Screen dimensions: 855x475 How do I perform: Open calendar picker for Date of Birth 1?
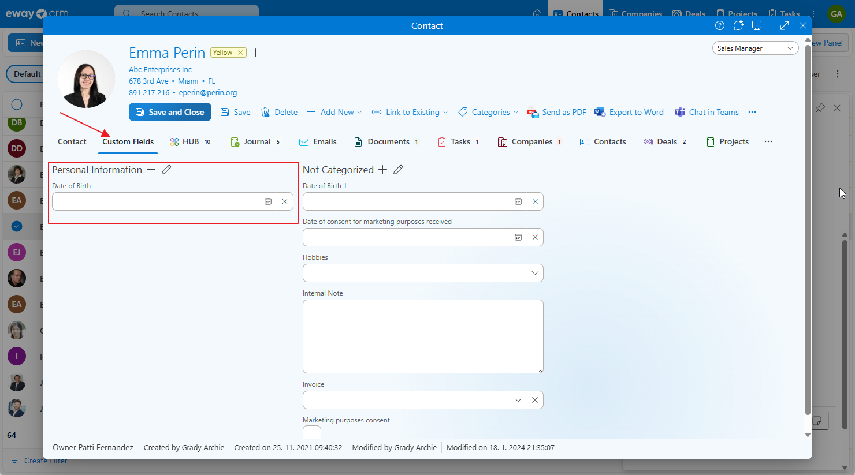pos(518,201)
